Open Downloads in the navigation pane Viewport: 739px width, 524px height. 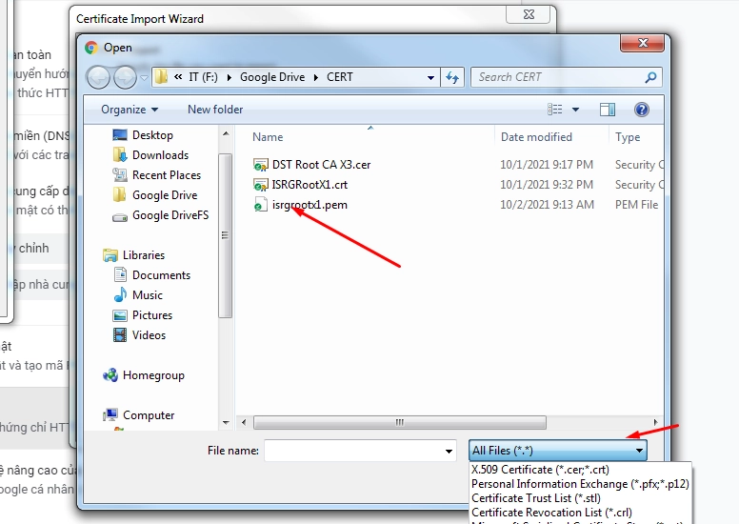point(160,155)
